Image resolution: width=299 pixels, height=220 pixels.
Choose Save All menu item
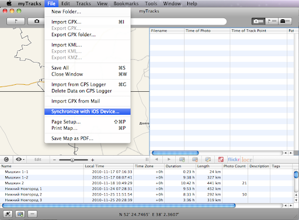[88, 68]
